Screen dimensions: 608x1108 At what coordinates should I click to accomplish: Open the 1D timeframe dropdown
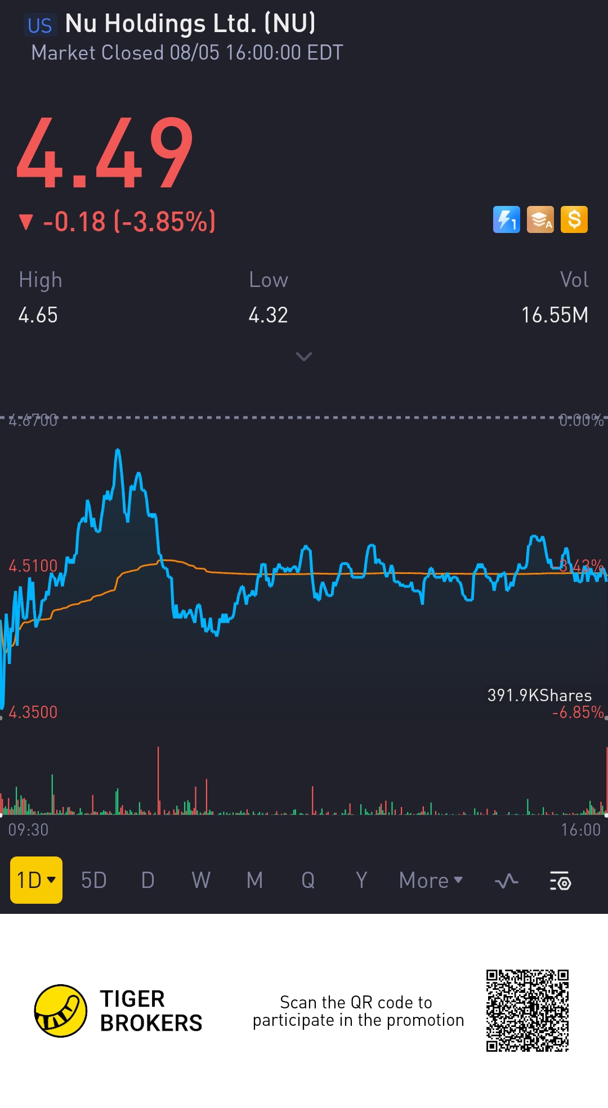coord(36,880)
